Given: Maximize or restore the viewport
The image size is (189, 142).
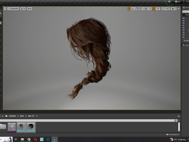Looking at the screenshot, I should (x=179, y=9).
